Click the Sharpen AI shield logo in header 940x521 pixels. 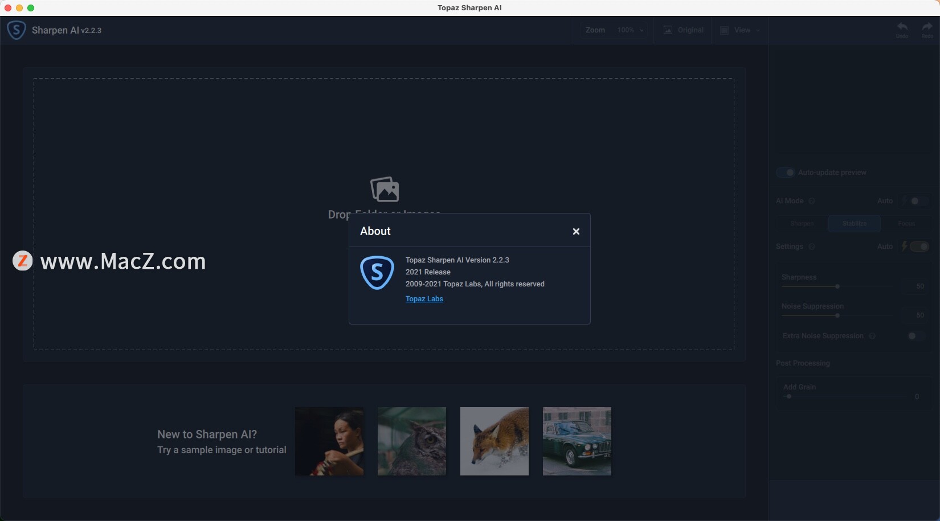coord(16,30)
